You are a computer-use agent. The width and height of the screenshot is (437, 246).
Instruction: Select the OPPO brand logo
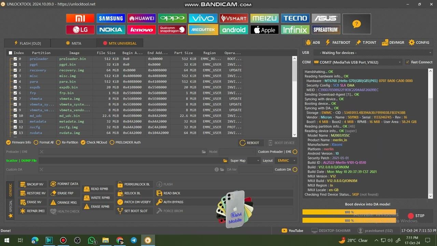[172, 18]
